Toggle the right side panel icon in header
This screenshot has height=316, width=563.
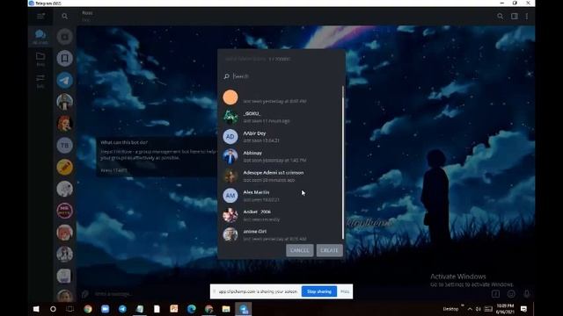click(515, 16)
